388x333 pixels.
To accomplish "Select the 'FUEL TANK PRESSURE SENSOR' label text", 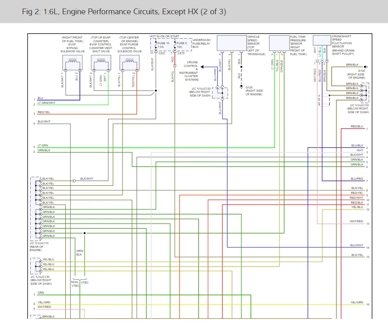I will pyautogui.click(x=298, y=40).
